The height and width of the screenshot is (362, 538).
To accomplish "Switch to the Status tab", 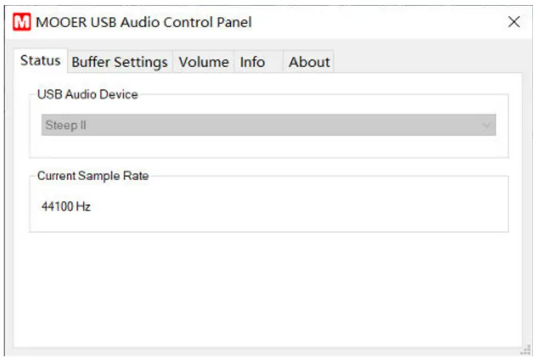I will coord(41,61).
